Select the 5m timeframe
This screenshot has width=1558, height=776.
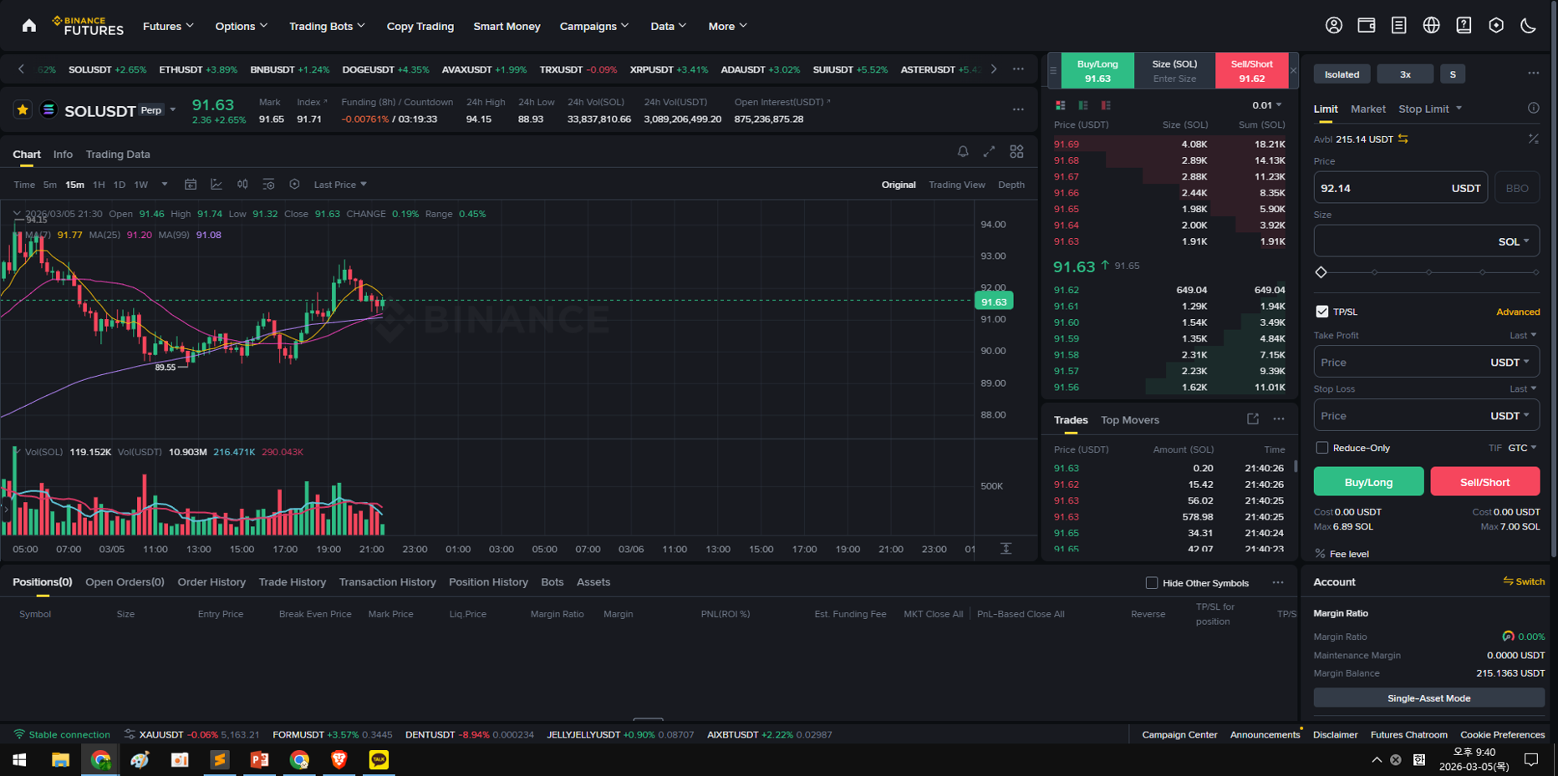(x=50, y=185)
